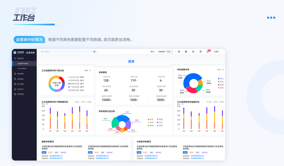The height and width of the screenshot is (166, 284).
Task: Toggle 其他 legend in 中标金额分布 chart
Action: click(x=221, y=88)
